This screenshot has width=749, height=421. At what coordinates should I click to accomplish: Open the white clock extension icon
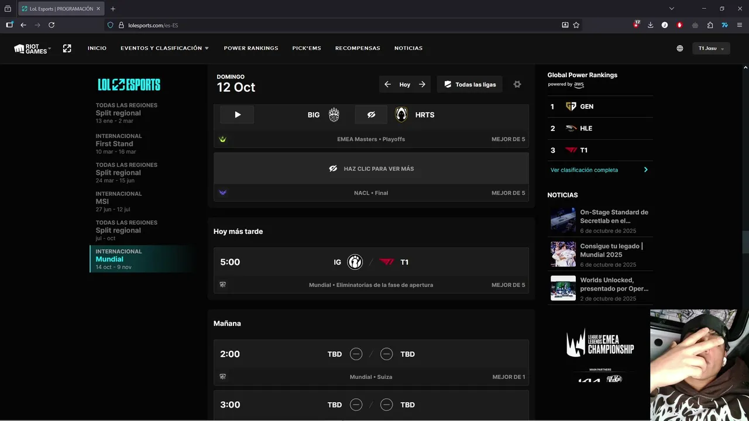(x=665, y=25)
